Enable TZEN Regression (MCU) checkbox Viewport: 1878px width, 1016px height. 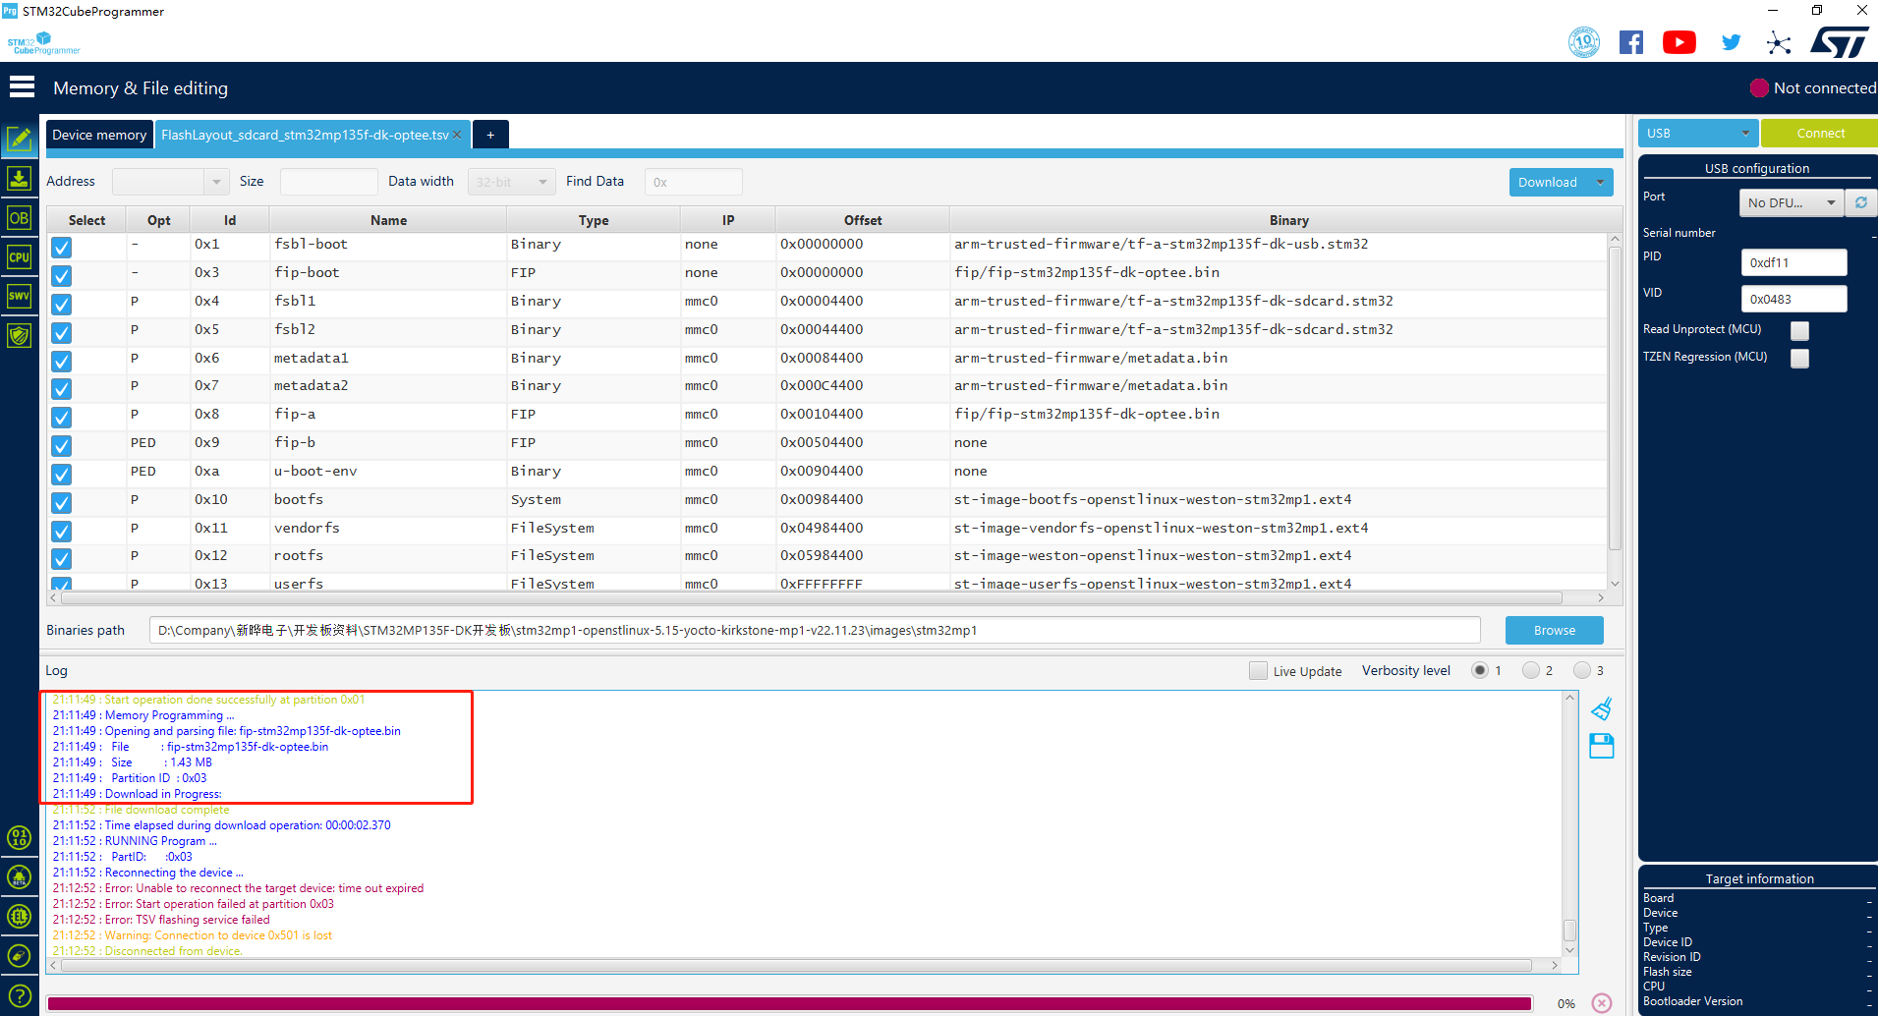pos(1799,359)
